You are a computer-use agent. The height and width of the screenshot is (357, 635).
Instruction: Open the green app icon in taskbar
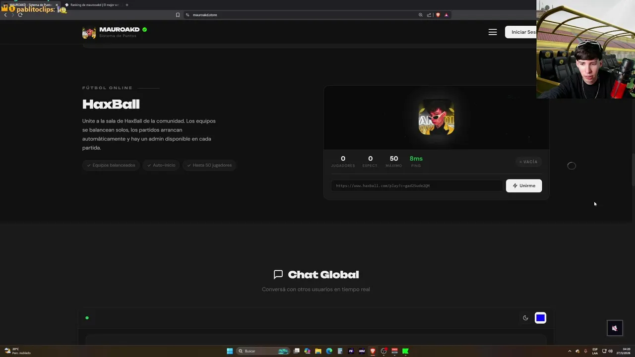(405, 351)
